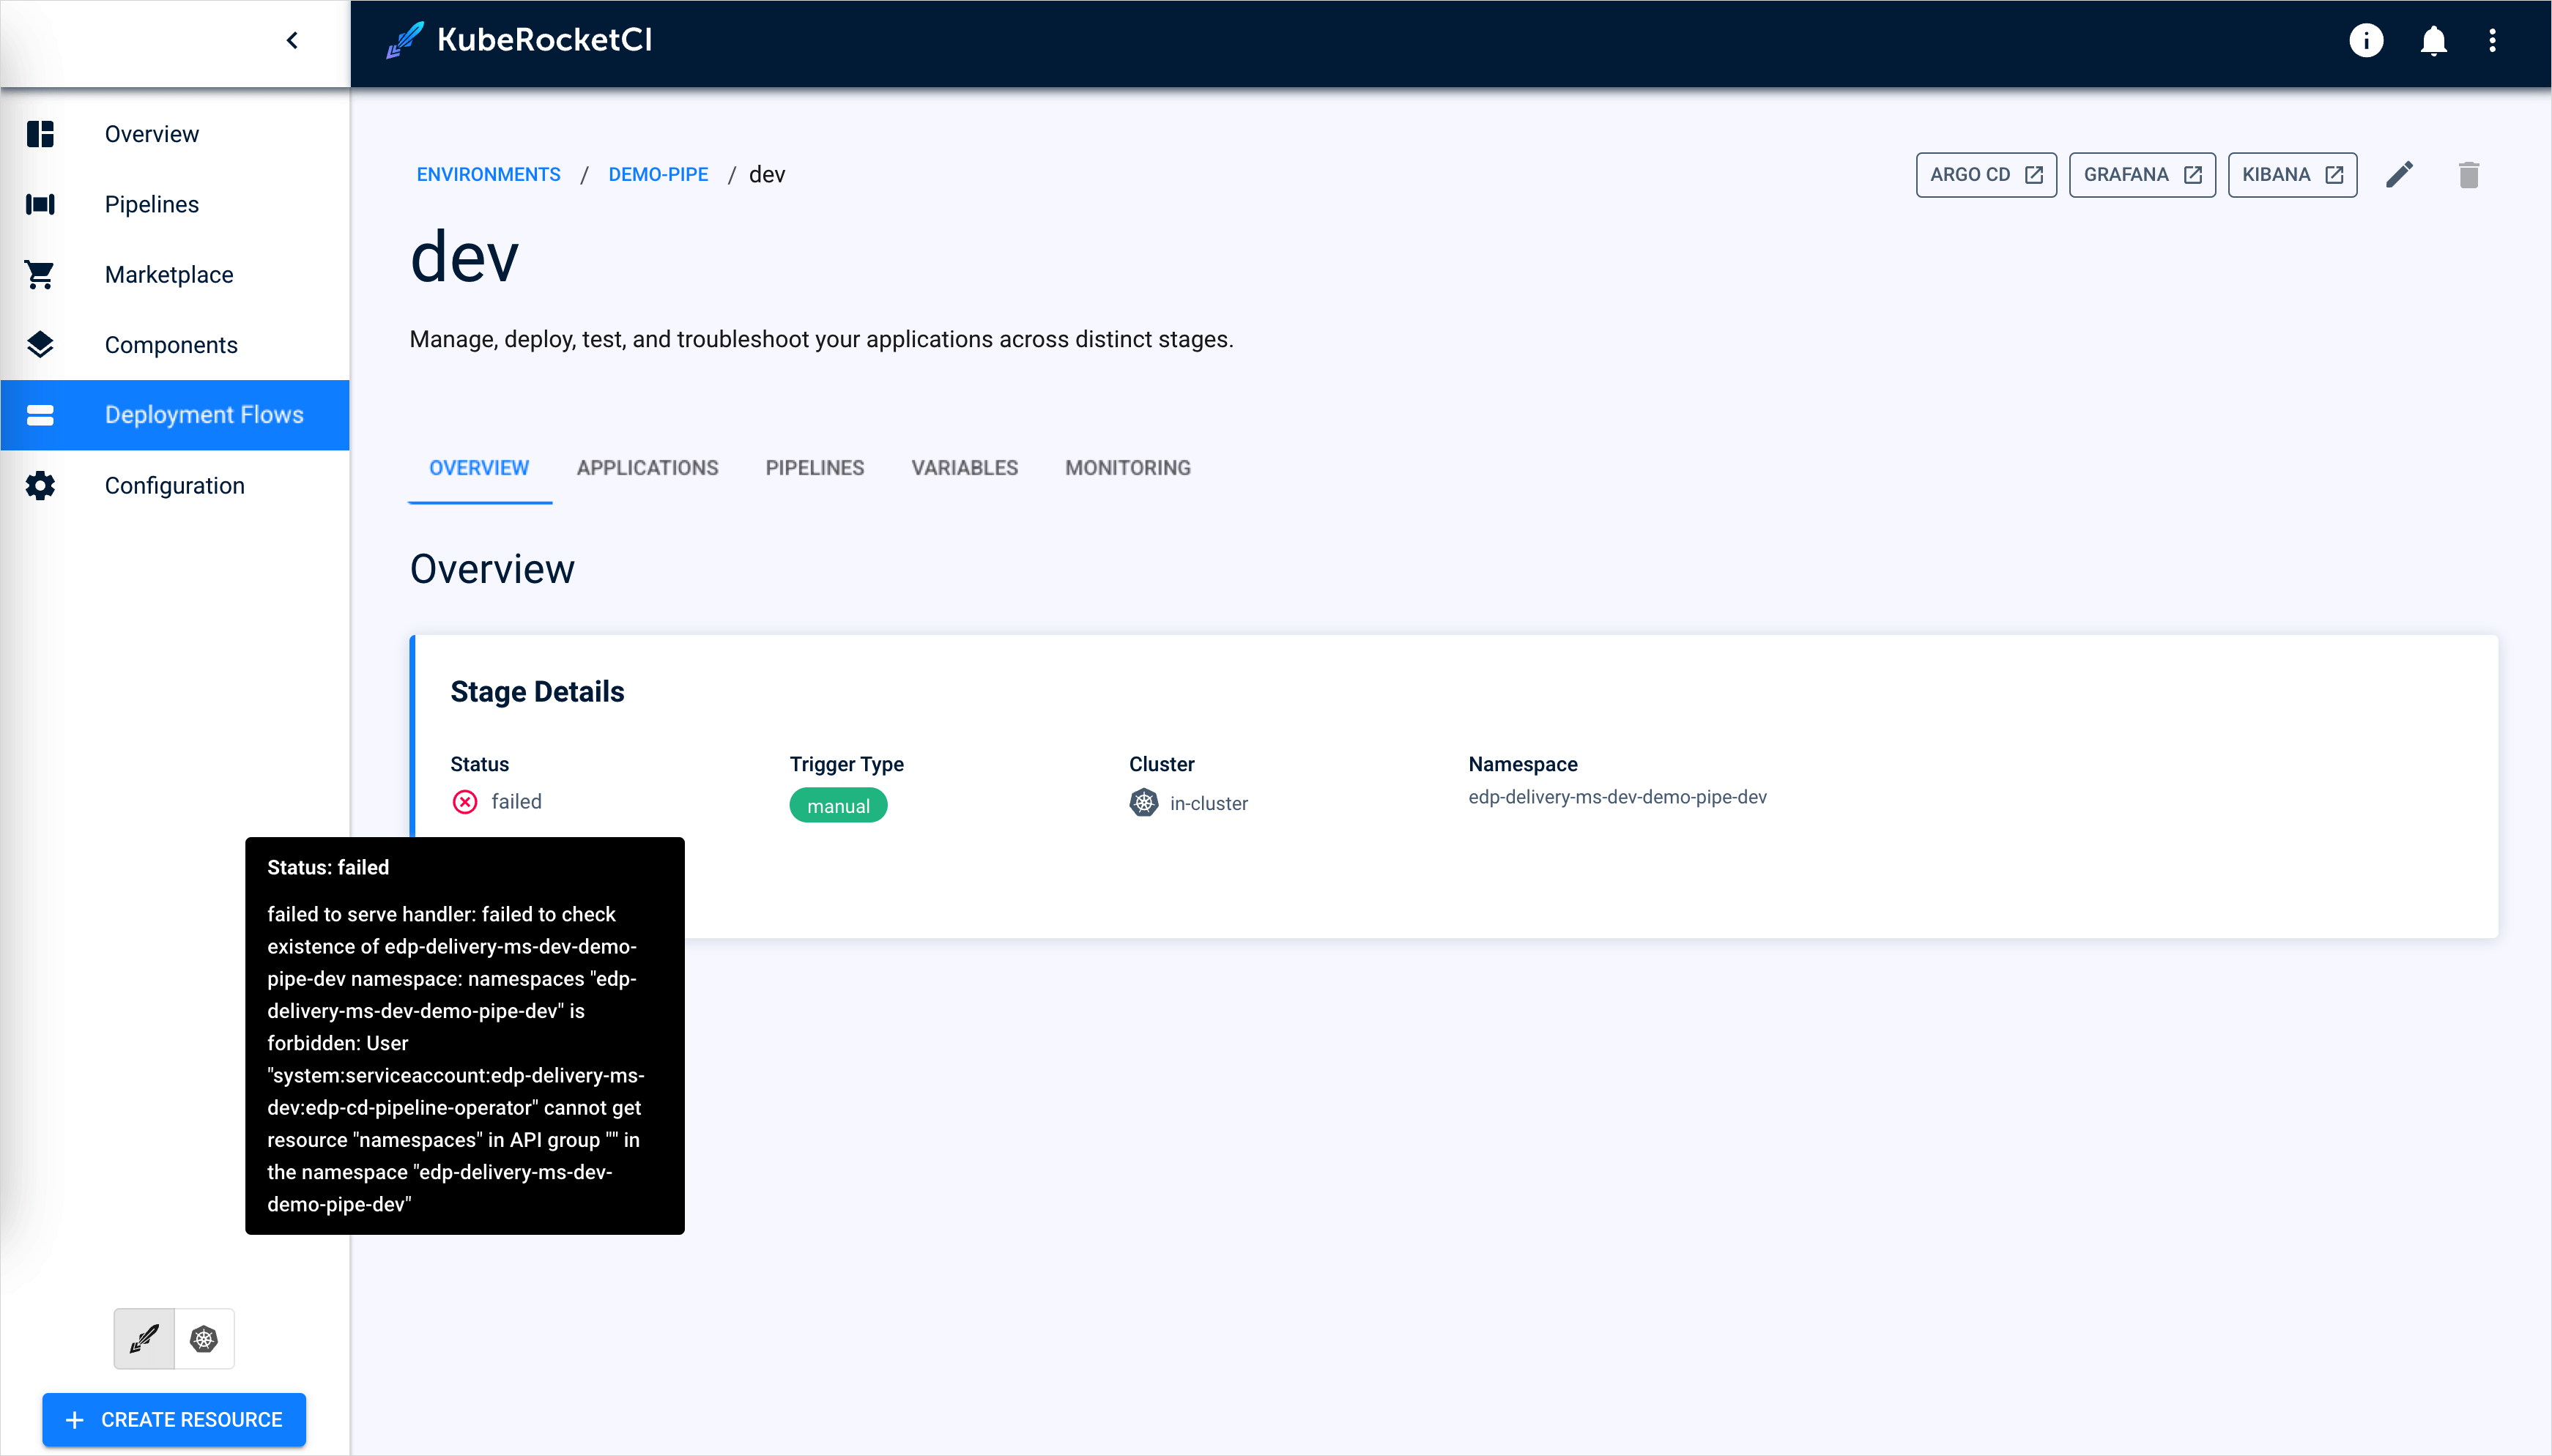Open Components in the sidebar

tap(171, 345)
